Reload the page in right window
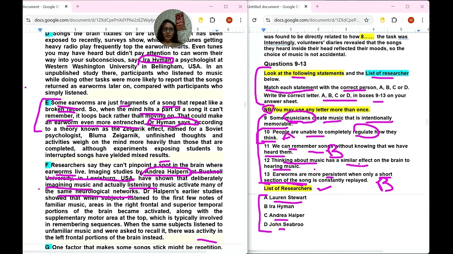The width and height of the screenshot is (453, 254). tap(254, 20)
